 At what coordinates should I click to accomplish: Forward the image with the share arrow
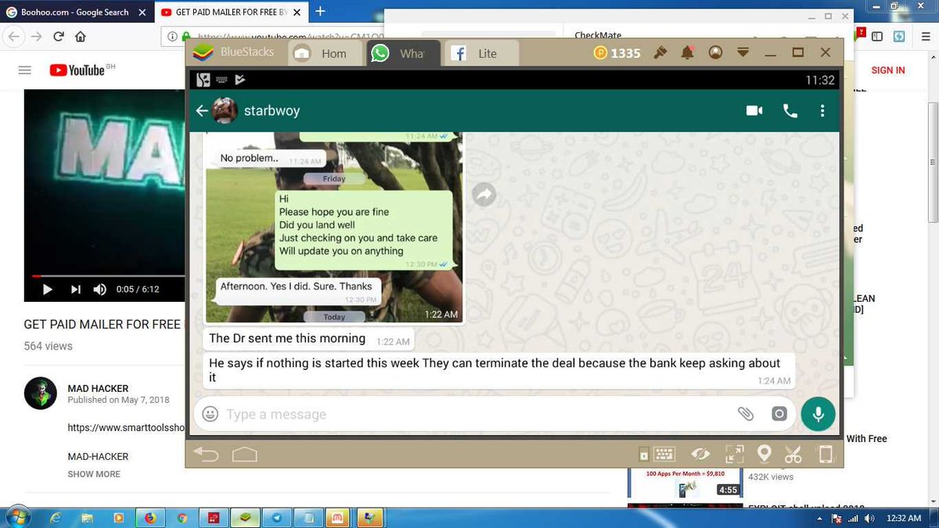point(485,195)
